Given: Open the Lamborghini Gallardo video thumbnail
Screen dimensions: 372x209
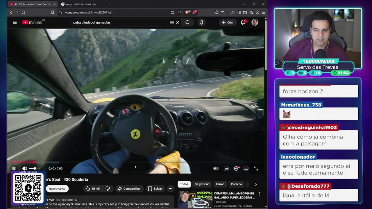Looking at the screenshot, I should (195, 200).
